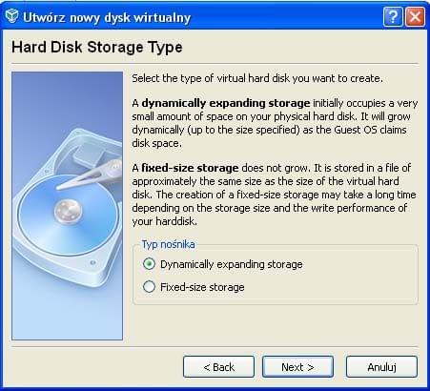The width and height of the screenshot is (430, 391).
Task: Click the "Select the type of virtual hard disk" sentence
Action: coord(257,78)
